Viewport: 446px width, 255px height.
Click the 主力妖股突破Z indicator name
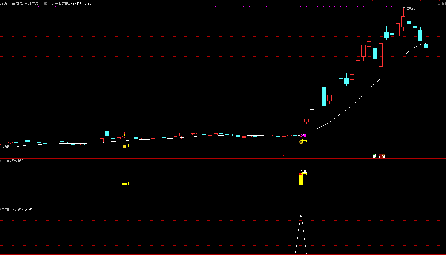tap(59, 4)
